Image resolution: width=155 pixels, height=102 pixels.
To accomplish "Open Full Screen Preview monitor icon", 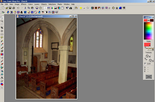I will (37, 8).
